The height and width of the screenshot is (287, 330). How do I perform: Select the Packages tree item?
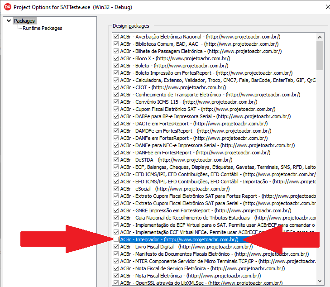[x=24, y=21]
